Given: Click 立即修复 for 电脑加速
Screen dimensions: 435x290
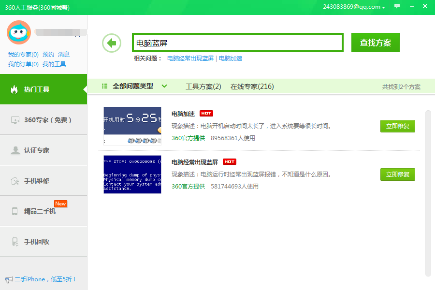Looking at the screenshot, I should (397, 126).
